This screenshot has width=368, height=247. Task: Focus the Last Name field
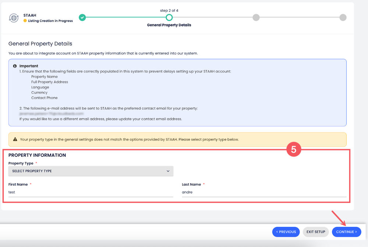pyautogui.click(x=264, y=192)
